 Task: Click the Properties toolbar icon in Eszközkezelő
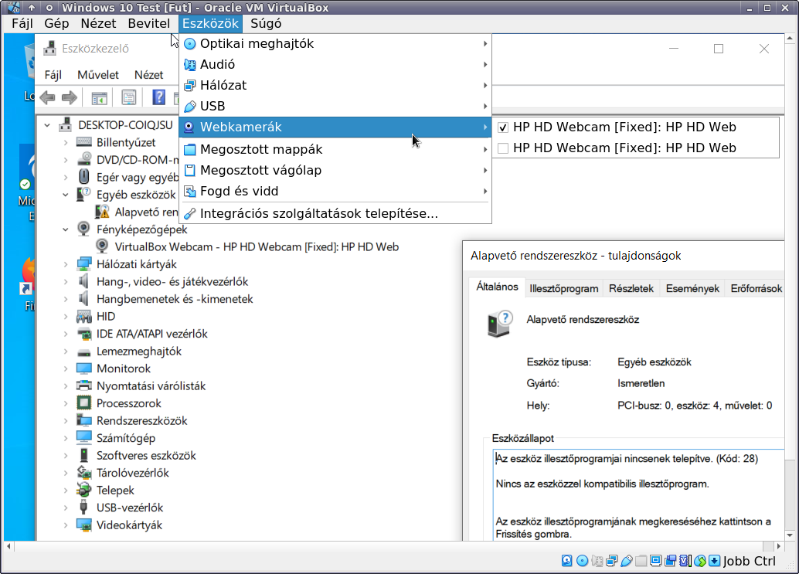pyautogui.click(x=129, y=97)
